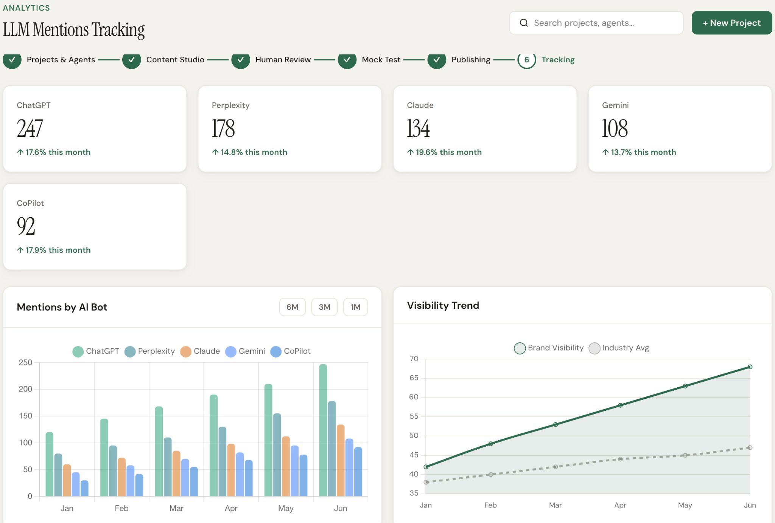Click the step 6 Tracking circle
The image size is (775, 523).
pos(527,60)
